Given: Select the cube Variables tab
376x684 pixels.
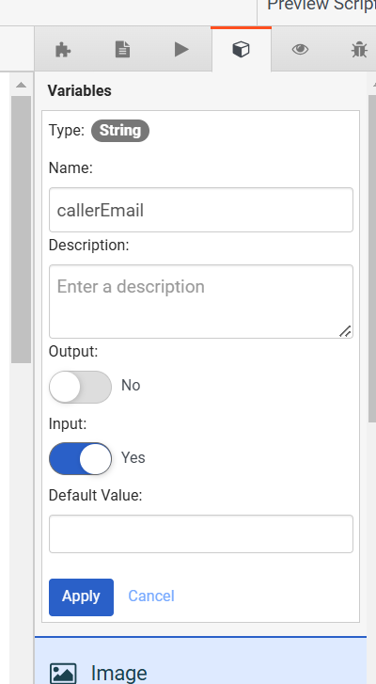Looking at the screenshot, I should pos(241,49).
